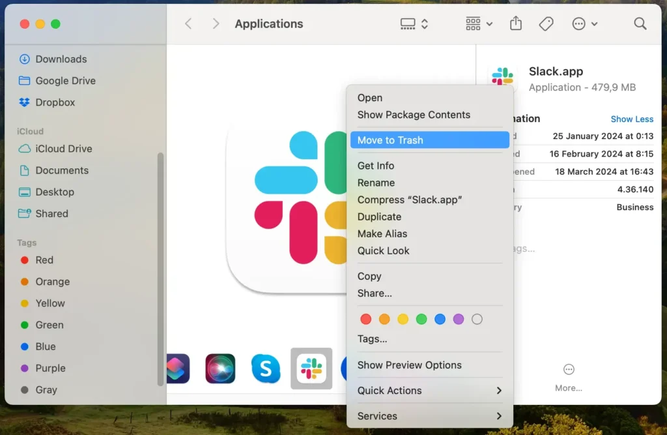The width and height of the screenshot is (667, 435).
Task: Go back with the left arrow
Action: pyautogui.click(x=188, y=24)
